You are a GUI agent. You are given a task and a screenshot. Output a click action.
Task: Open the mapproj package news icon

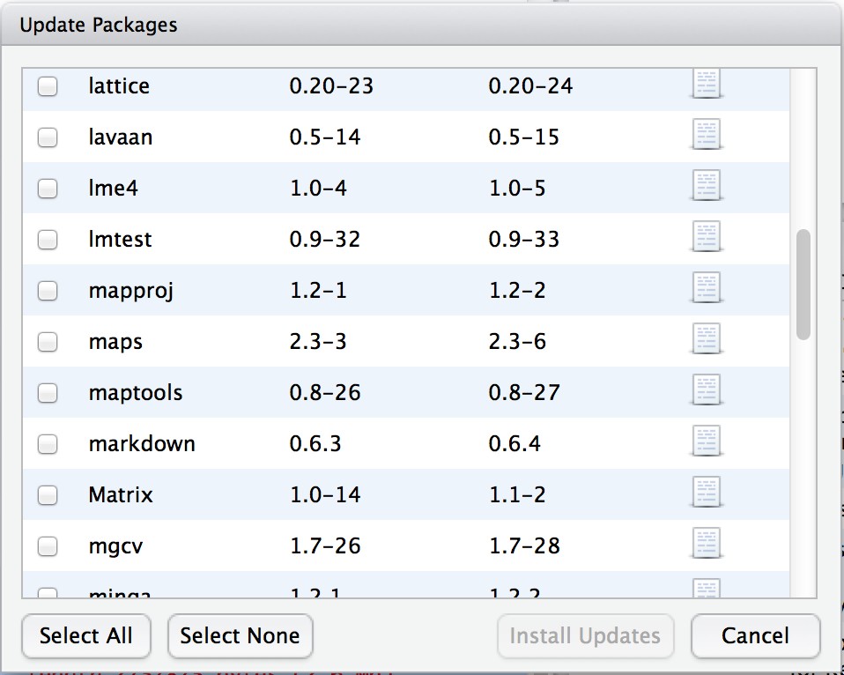click(x=707, y=288)
